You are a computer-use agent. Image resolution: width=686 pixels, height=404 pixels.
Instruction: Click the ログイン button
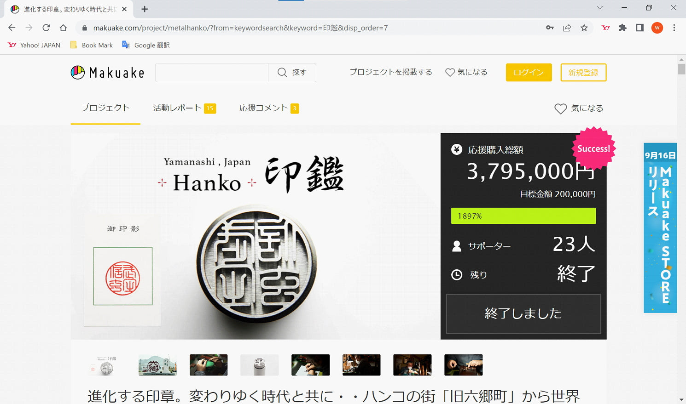(529, 73)
